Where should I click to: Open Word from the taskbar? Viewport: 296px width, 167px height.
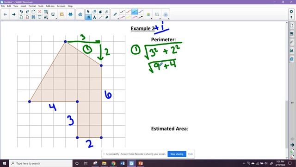pos(122,163)
